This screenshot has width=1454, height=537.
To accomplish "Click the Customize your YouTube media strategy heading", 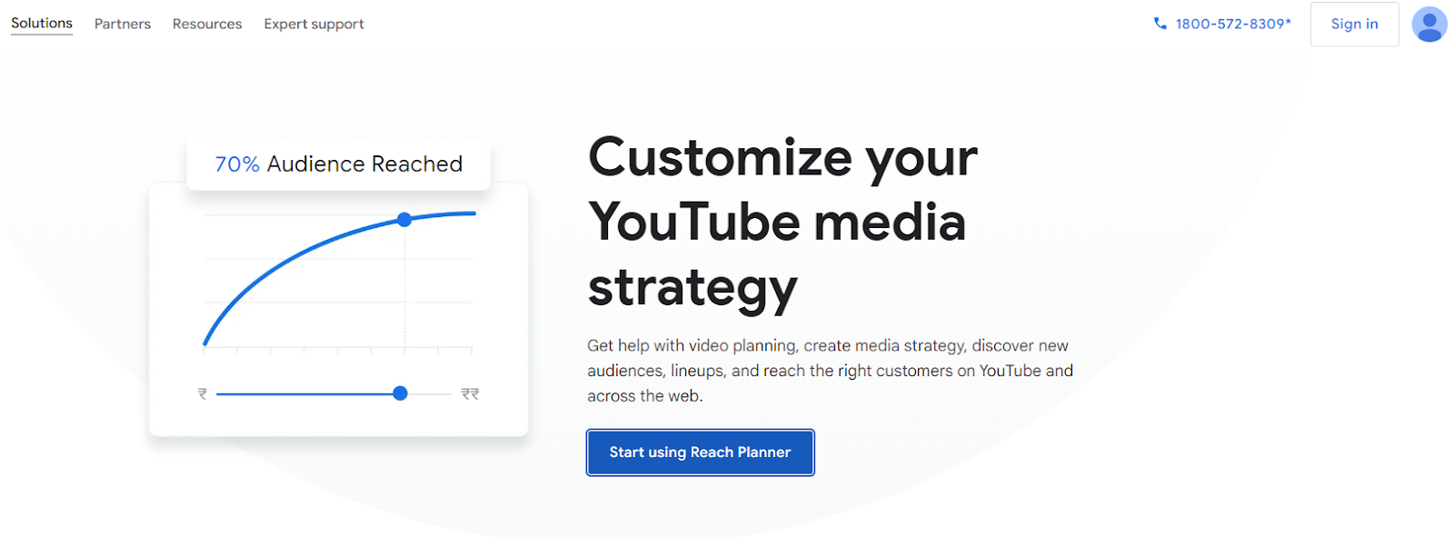I will 782,223.
